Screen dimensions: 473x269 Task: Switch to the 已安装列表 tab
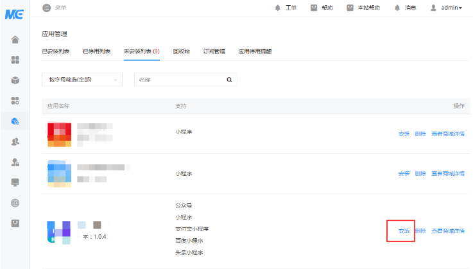[x=57, y=51]
